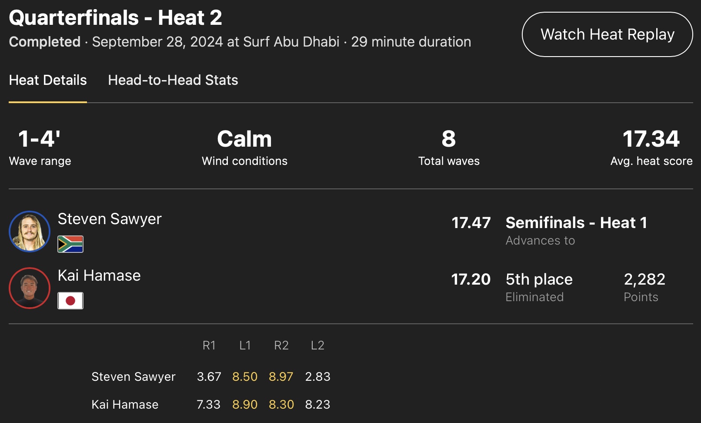The image size is (701, 423).
Task: Click Kai Hamase's profile avatar
Action: (30, 288)
